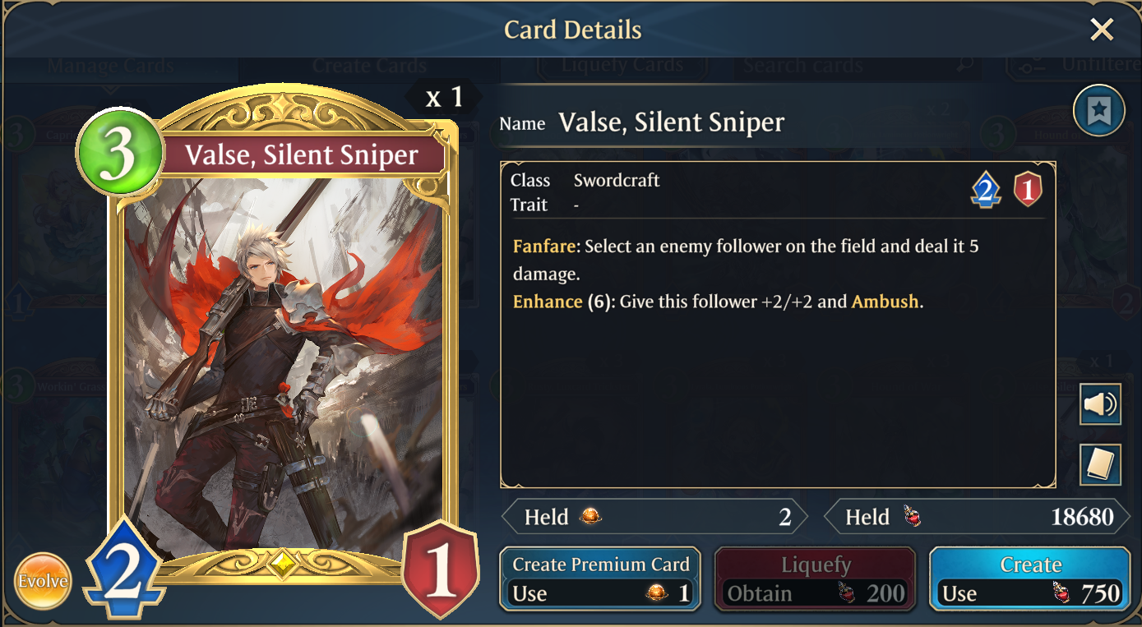Click the Liquefy button

[815, 579]
